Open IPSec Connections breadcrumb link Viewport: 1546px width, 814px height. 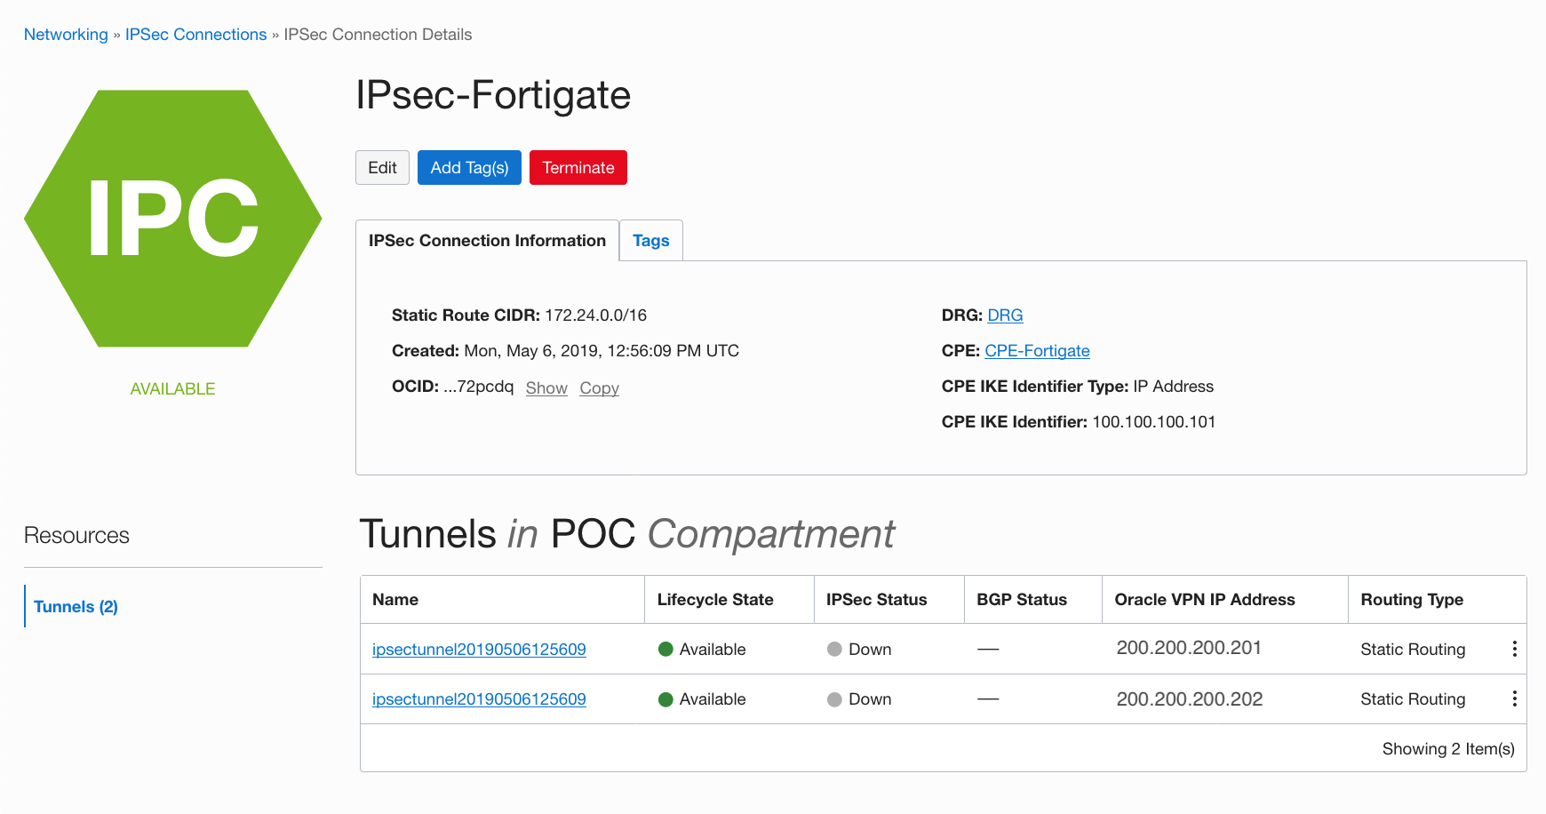(x=195, y=35)
